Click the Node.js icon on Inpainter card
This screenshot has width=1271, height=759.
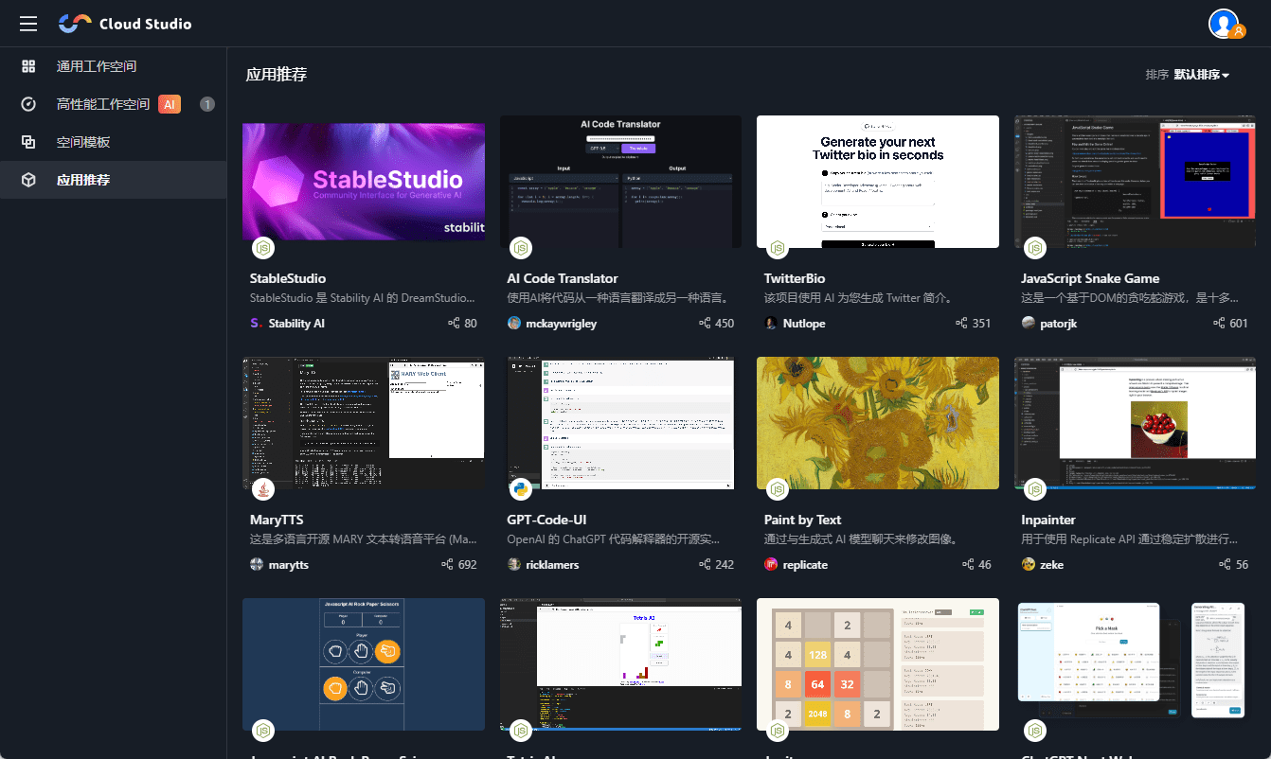pos(1035,489)
